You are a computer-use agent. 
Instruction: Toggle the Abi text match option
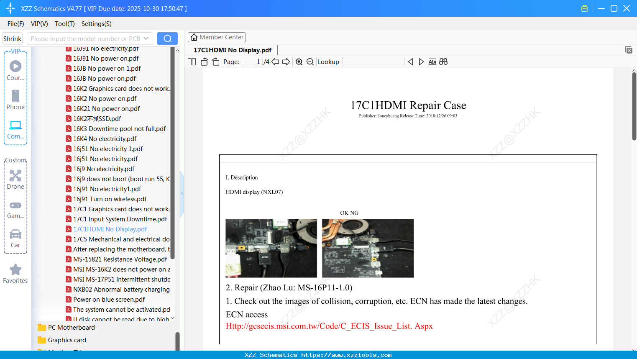click(432, 62)
